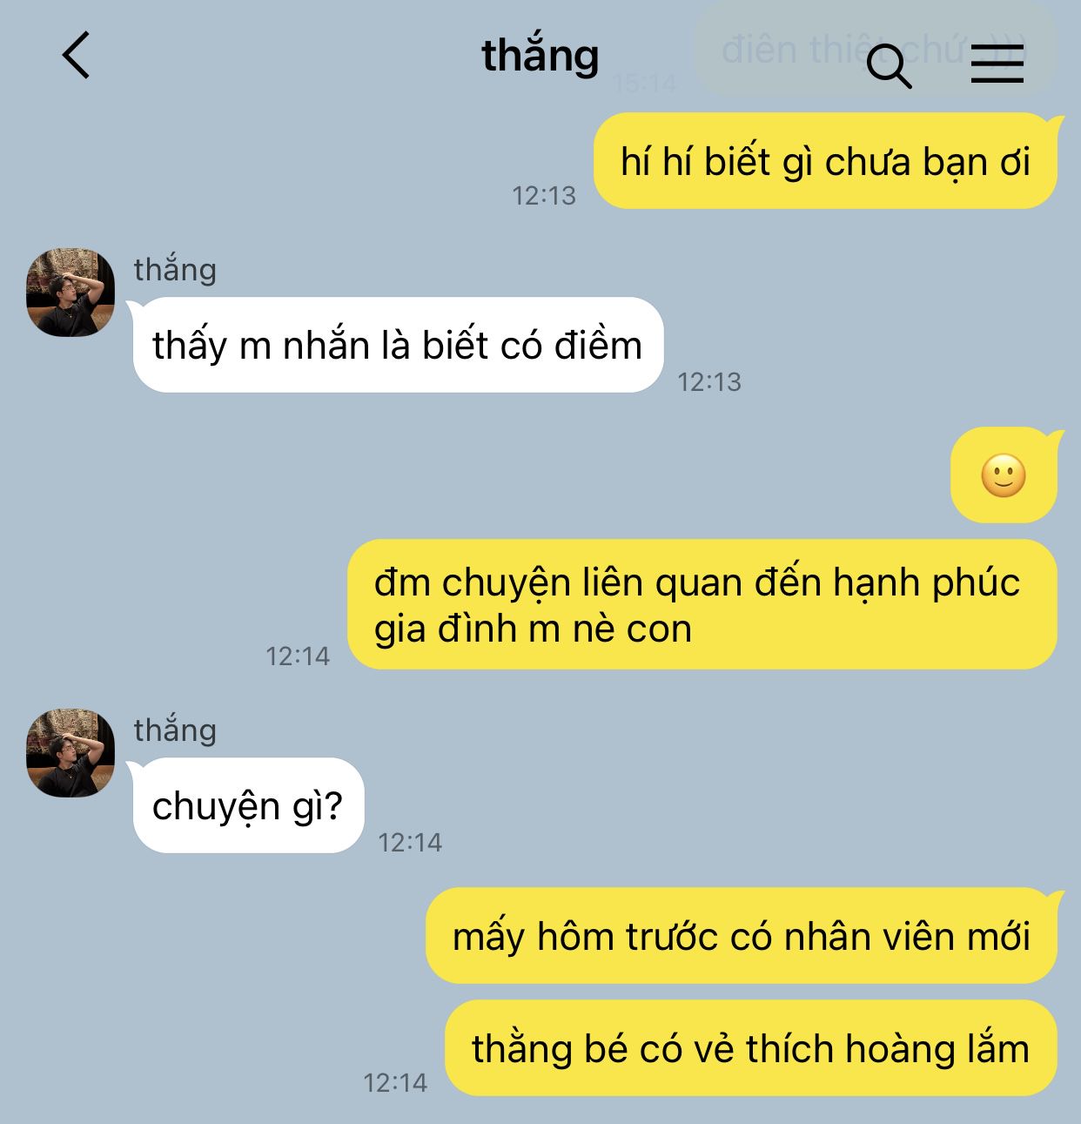The width and height of the screenshot is (1081, 1124).
Task: Tap thắng's avatar beside 'chuyện gì?'
Action: (x=70, y=753)
